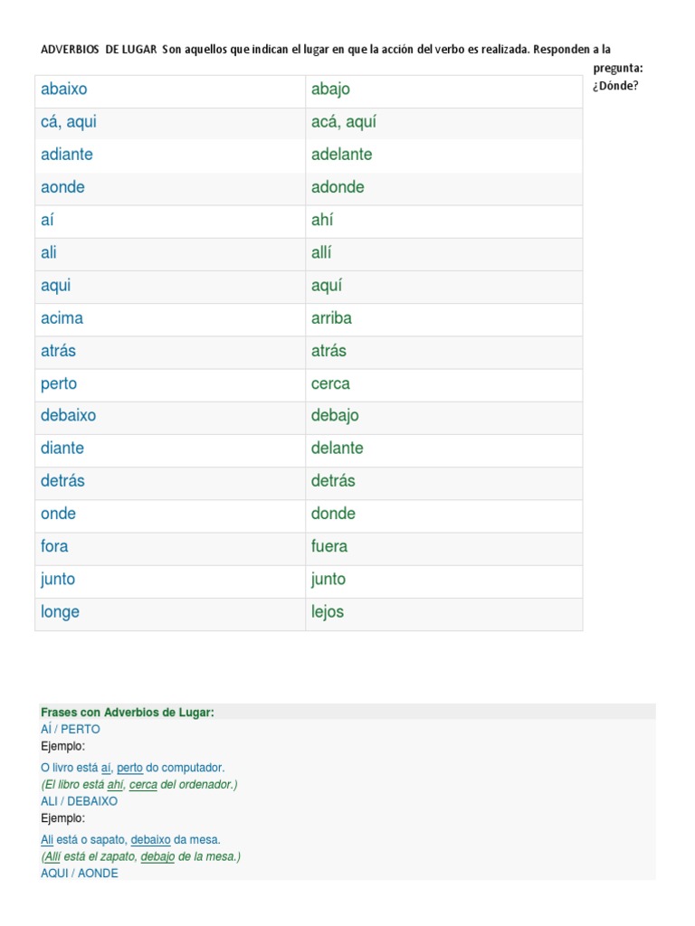Click the word 'diante'
Image resolution: width=695 pixels, height=926 pixels.
click(62, 449)
